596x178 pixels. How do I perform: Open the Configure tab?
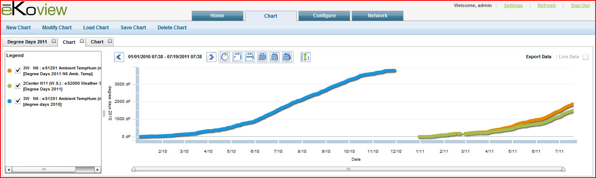[324, 16]
